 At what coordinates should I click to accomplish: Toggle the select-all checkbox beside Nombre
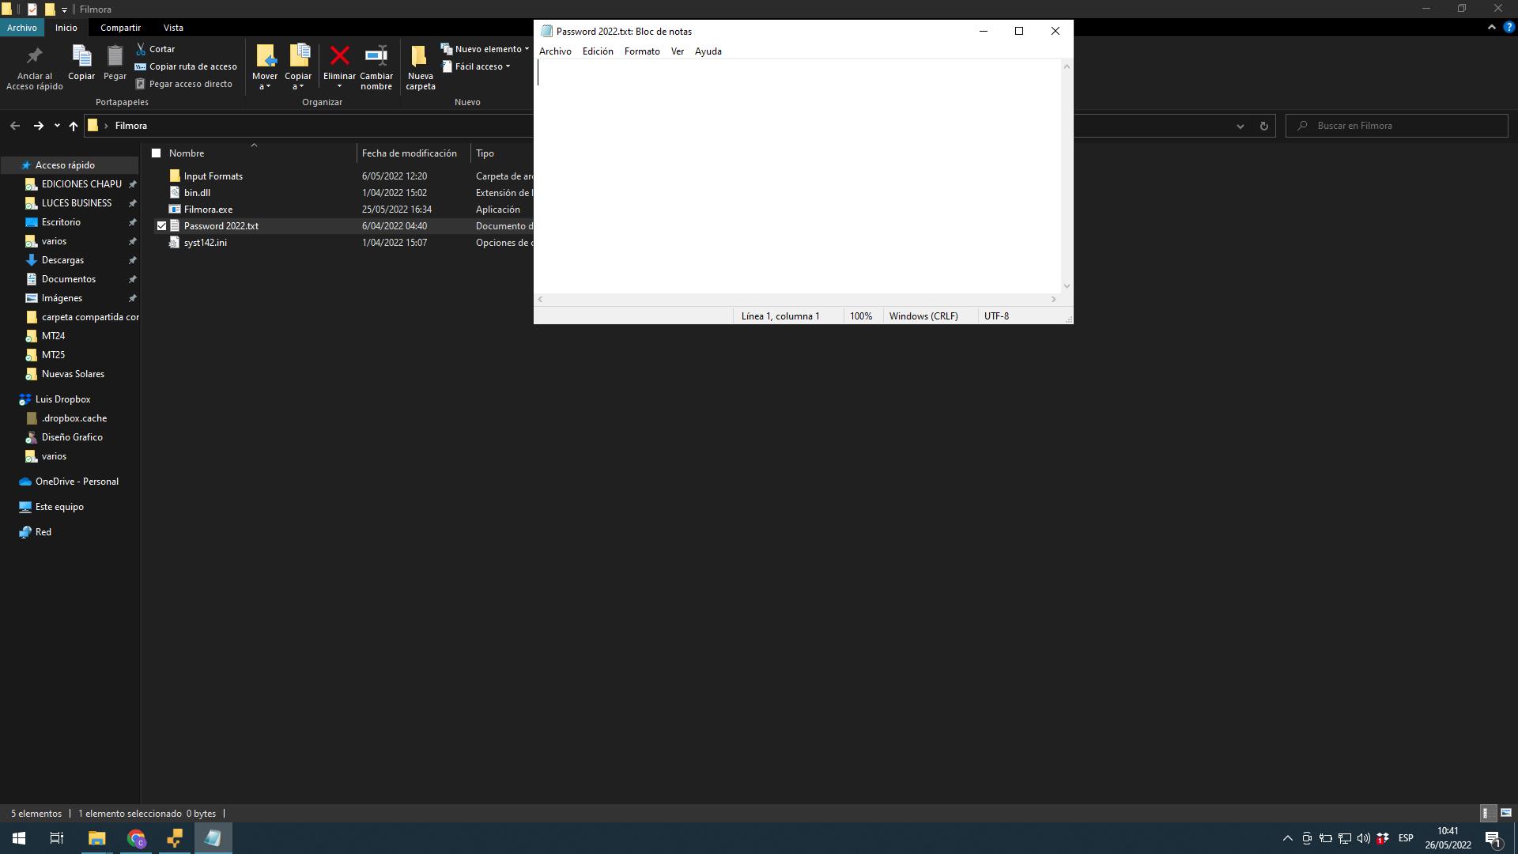coord(157,153)
